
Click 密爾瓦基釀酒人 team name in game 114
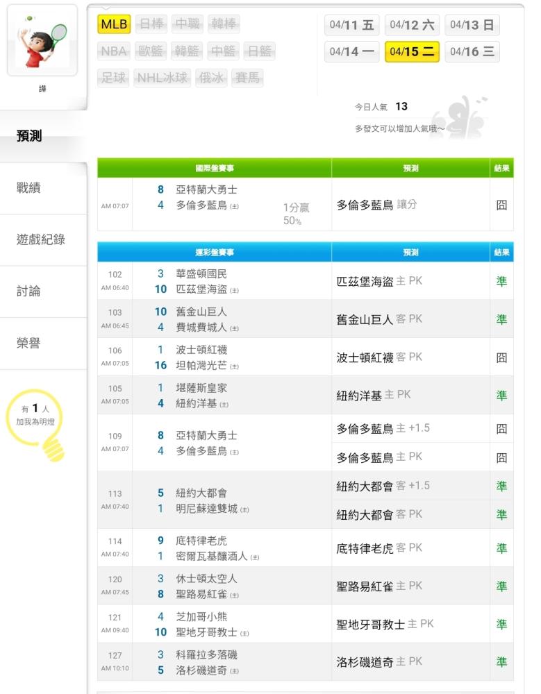[211, 556]
